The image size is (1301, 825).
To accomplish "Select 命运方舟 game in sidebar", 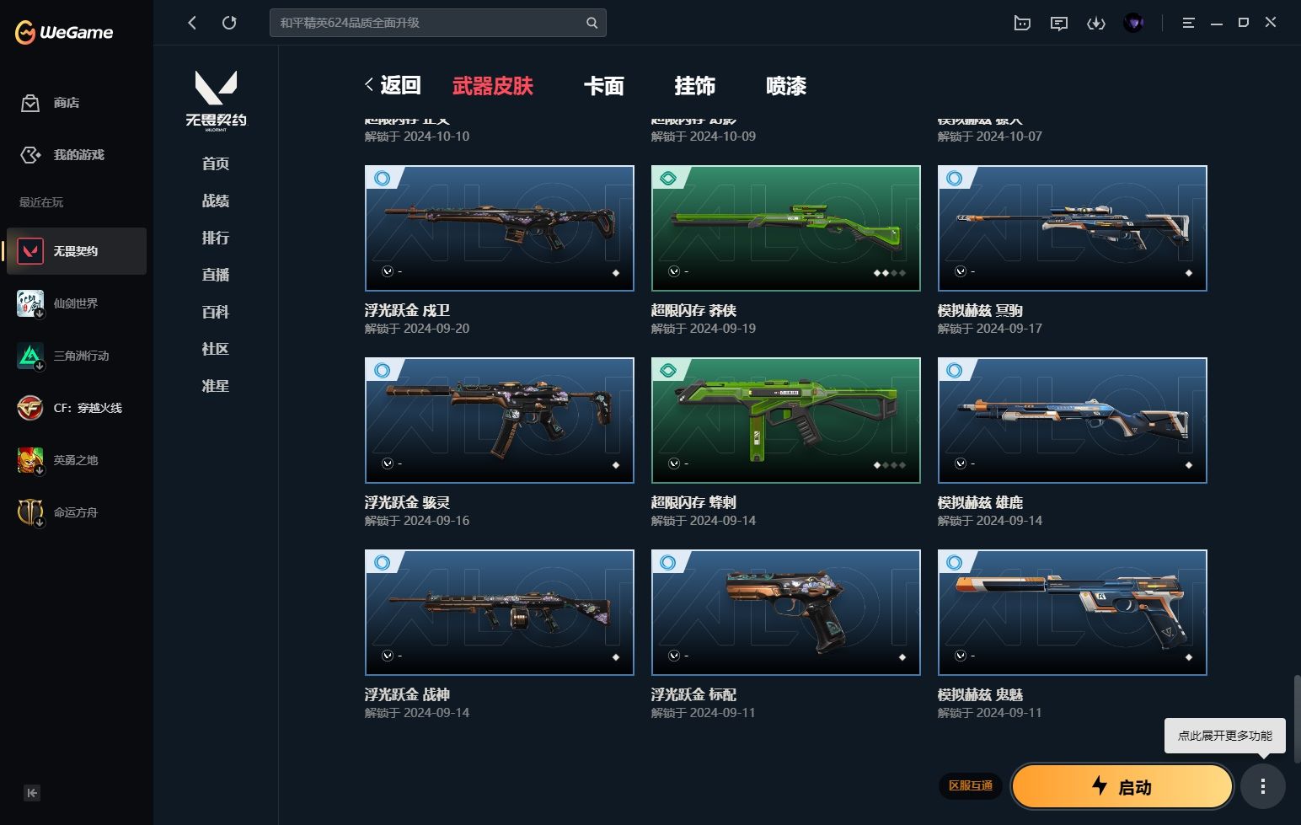I will pos(76,512).
